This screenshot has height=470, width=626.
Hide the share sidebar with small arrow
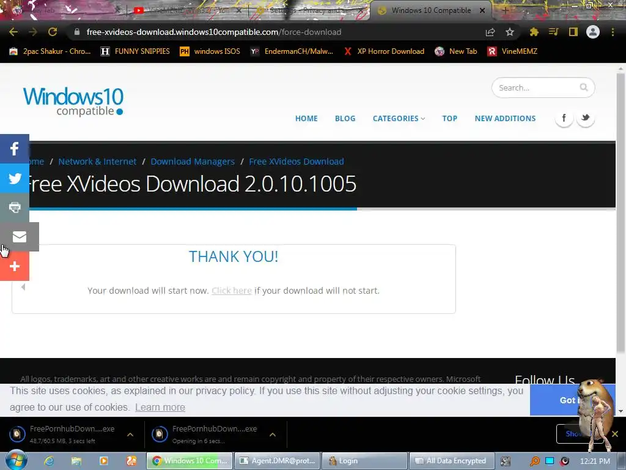tap(23, 287)
